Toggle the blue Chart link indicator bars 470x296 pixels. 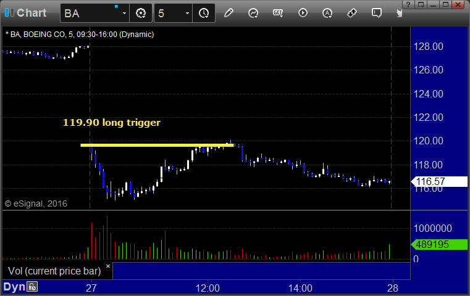point(9,12)
